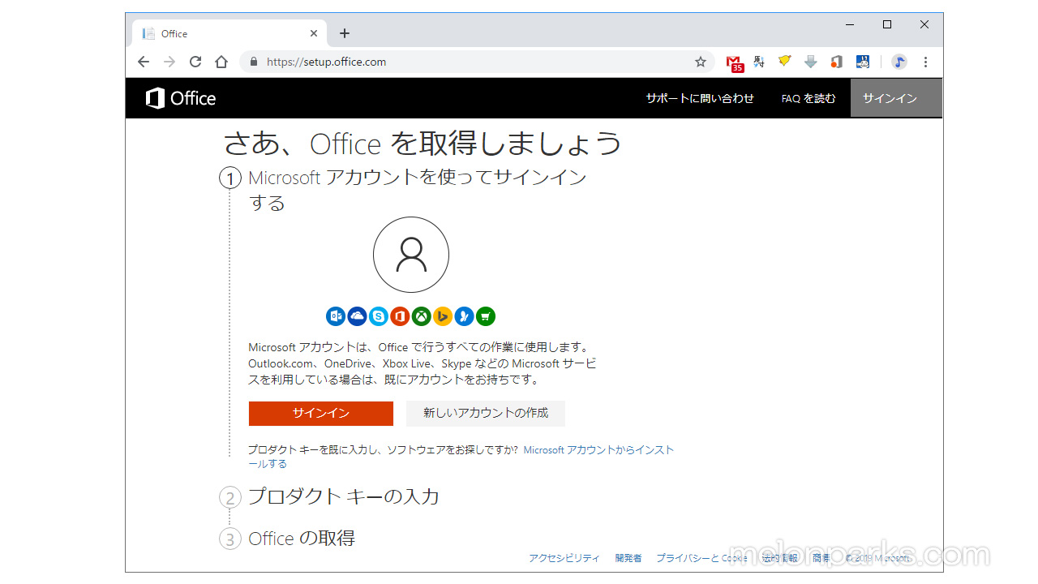Click the green Store cart service icon

point(485,316)
